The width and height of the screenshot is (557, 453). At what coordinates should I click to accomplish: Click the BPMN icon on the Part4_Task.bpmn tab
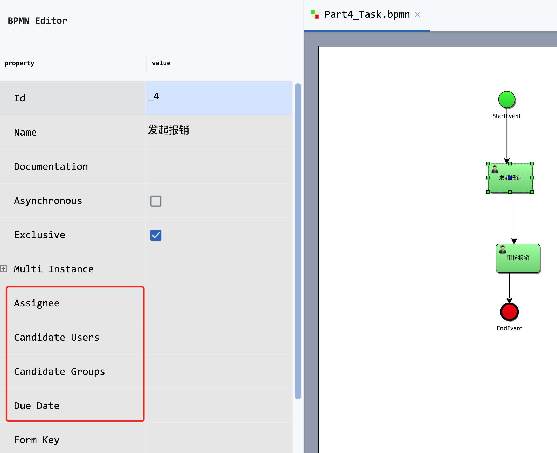point(315,14)
